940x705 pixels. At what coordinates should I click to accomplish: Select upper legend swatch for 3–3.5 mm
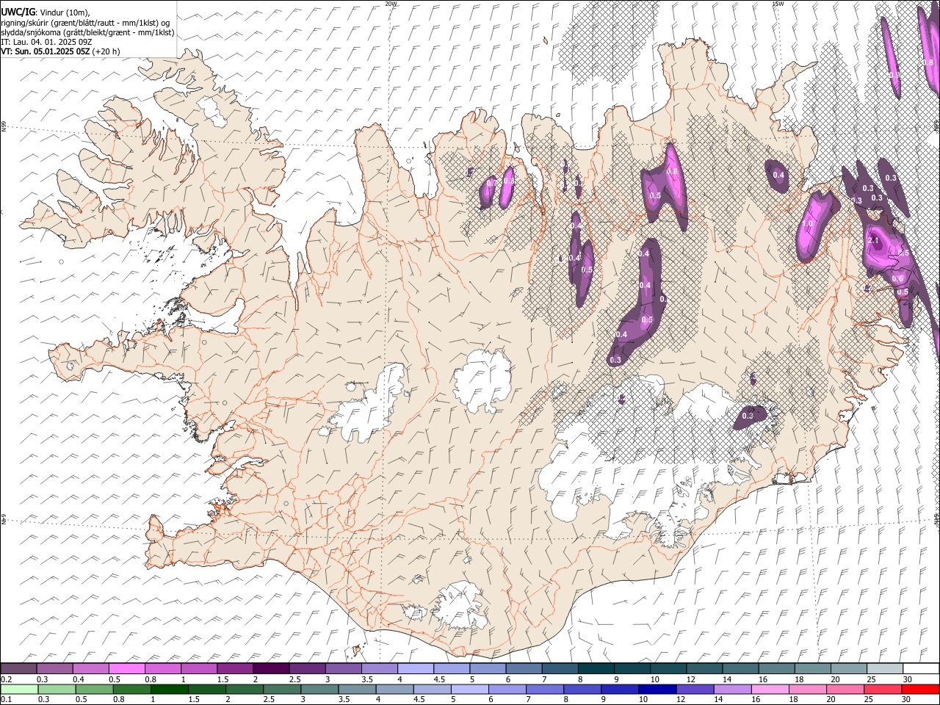[x=343, y=668]
